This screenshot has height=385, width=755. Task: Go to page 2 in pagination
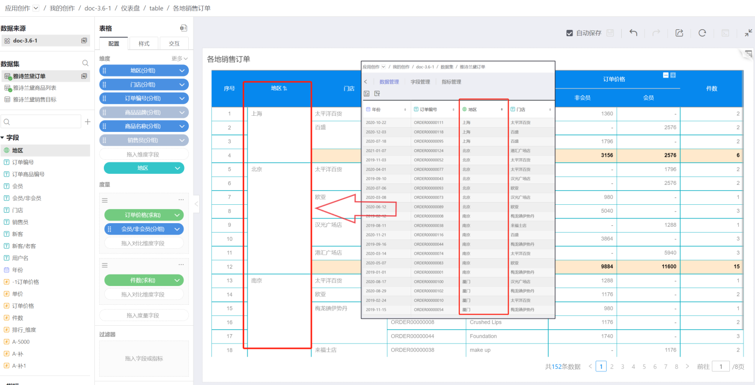[611, 367]
